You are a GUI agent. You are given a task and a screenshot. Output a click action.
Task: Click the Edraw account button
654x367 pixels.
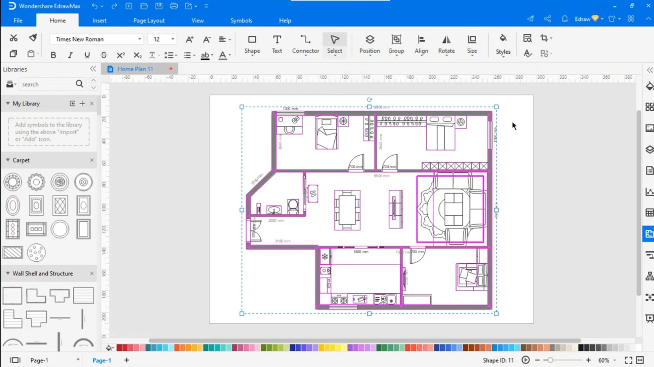point(589,19)
